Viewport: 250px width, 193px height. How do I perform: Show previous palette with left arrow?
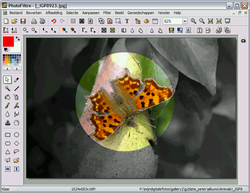(x=7, y=69)
